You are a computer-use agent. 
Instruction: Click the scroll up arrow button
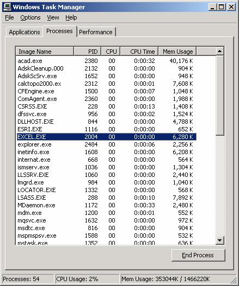[220, 51]
